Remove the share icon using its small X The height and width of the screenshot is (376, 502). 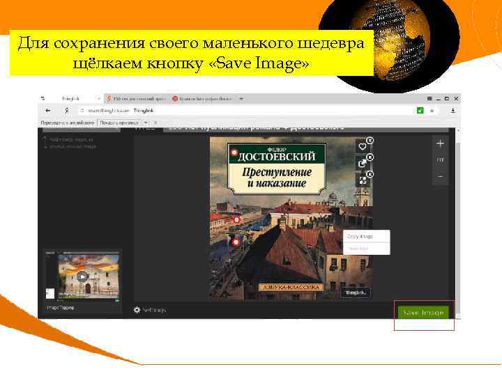370,157
